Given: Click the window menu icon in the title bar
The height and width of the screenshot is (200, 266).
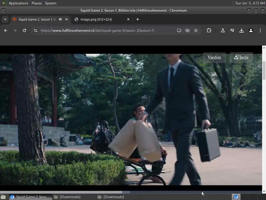Looking at the screenshot, I should (3, 10).
